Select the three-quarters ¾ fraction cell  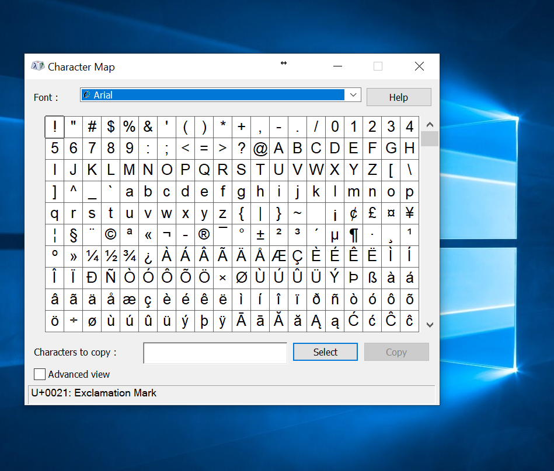tap(130, 256)
